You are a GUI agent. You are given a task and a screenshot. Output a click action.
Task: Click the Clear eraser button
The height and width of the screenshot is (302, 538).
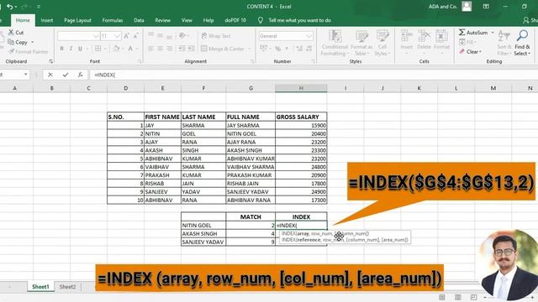471,51
